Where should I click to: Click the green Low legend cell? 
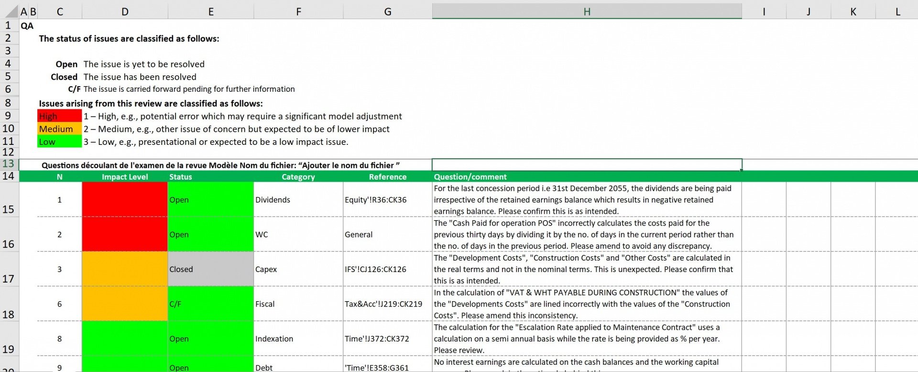60,142
